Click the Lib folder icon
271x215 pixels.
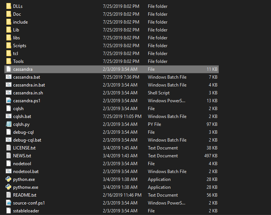[9, 30]
